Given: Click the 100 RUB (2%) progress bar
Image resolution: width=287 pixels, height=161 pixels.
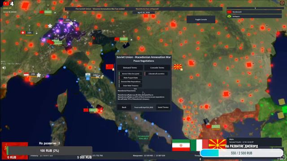Looking at the screenshot, I should [x=49, y=151].
